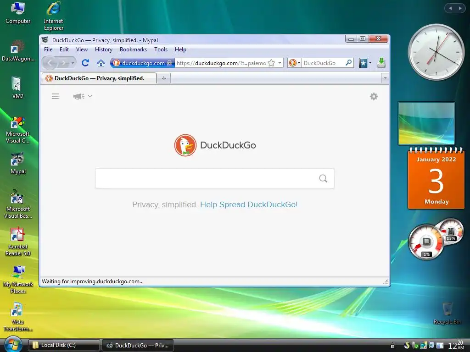Open the View menu
This screenshot has height=352, width=470.
point(82,49)
